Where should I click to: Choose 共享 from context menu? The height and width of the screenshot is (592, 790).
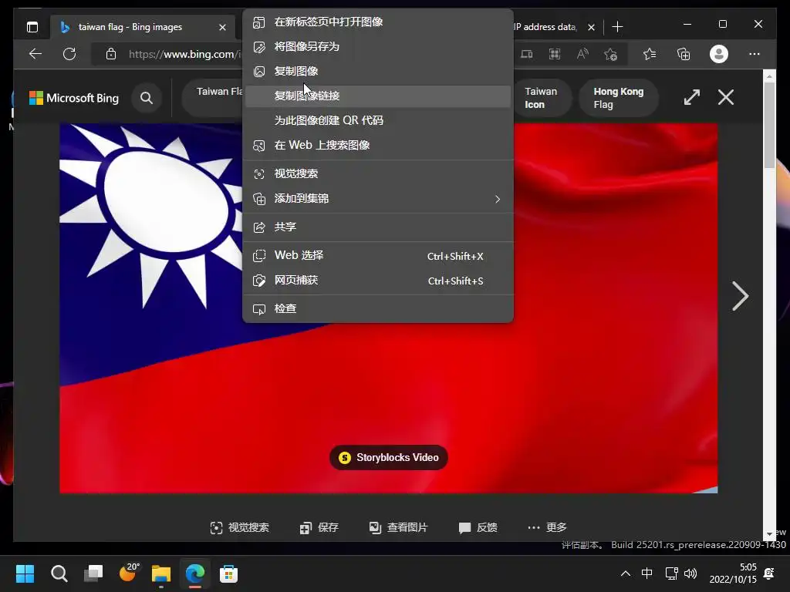coord(378,227)
